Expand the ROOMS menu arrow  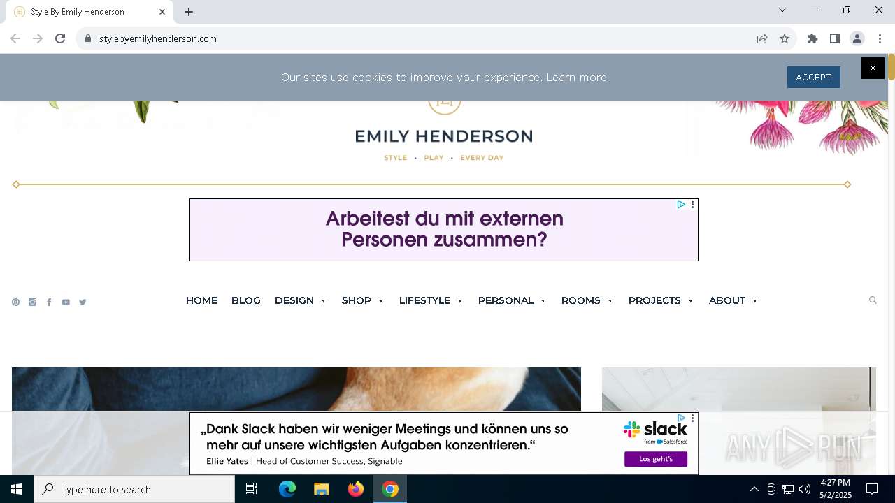610,301
